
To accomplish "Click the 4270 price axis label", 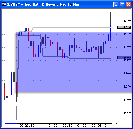I will tap(127, 87).
